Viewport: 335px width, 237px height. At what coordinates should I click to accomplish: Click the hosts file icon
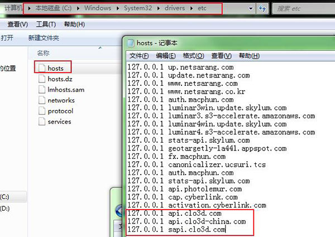point(42,68)
